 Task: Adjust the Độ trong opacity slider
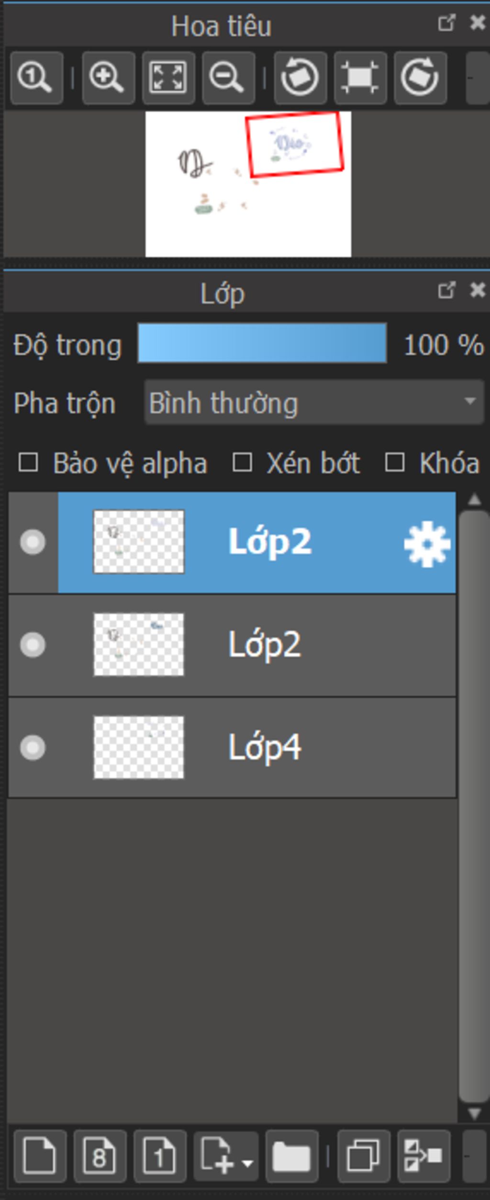point(262,343)
